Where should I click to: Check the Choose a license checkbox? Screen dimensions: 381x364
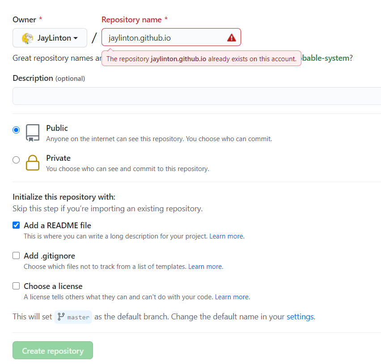pos(16,286)
